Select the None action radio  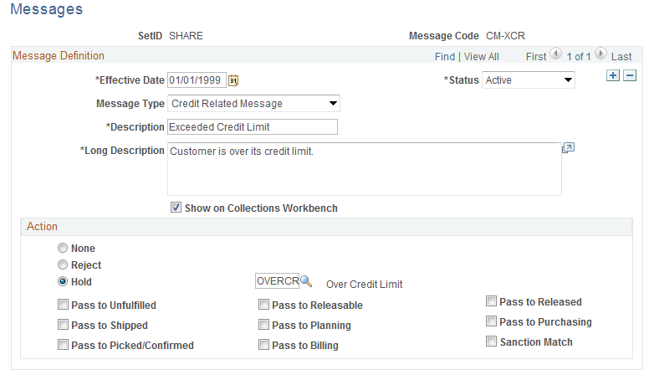coord(63,249)
